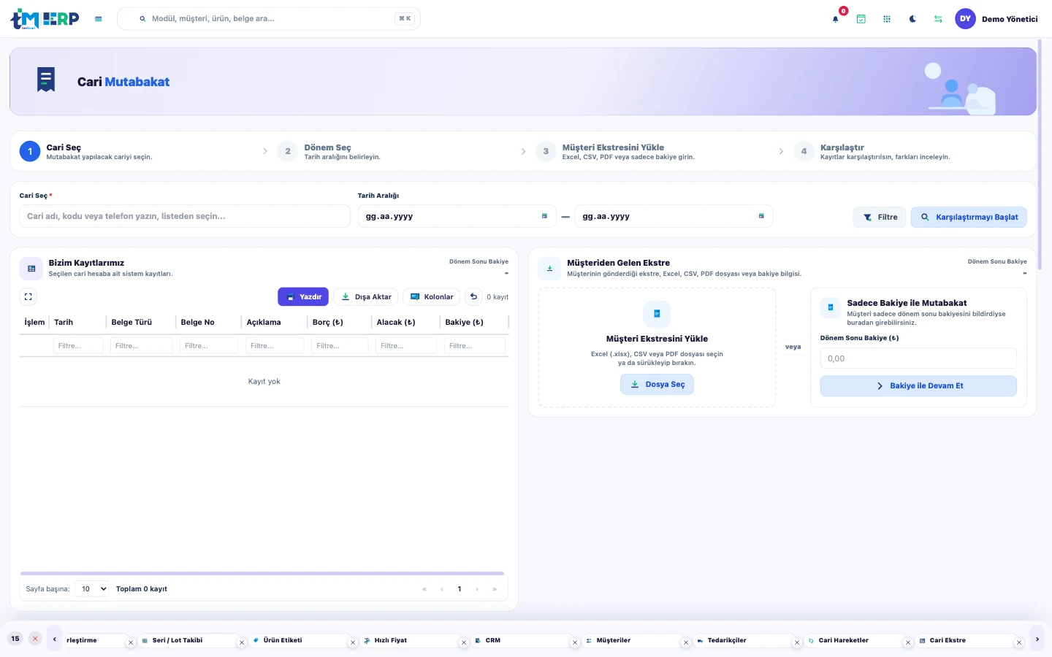Open rows per page dropdown

pos(92,589)
